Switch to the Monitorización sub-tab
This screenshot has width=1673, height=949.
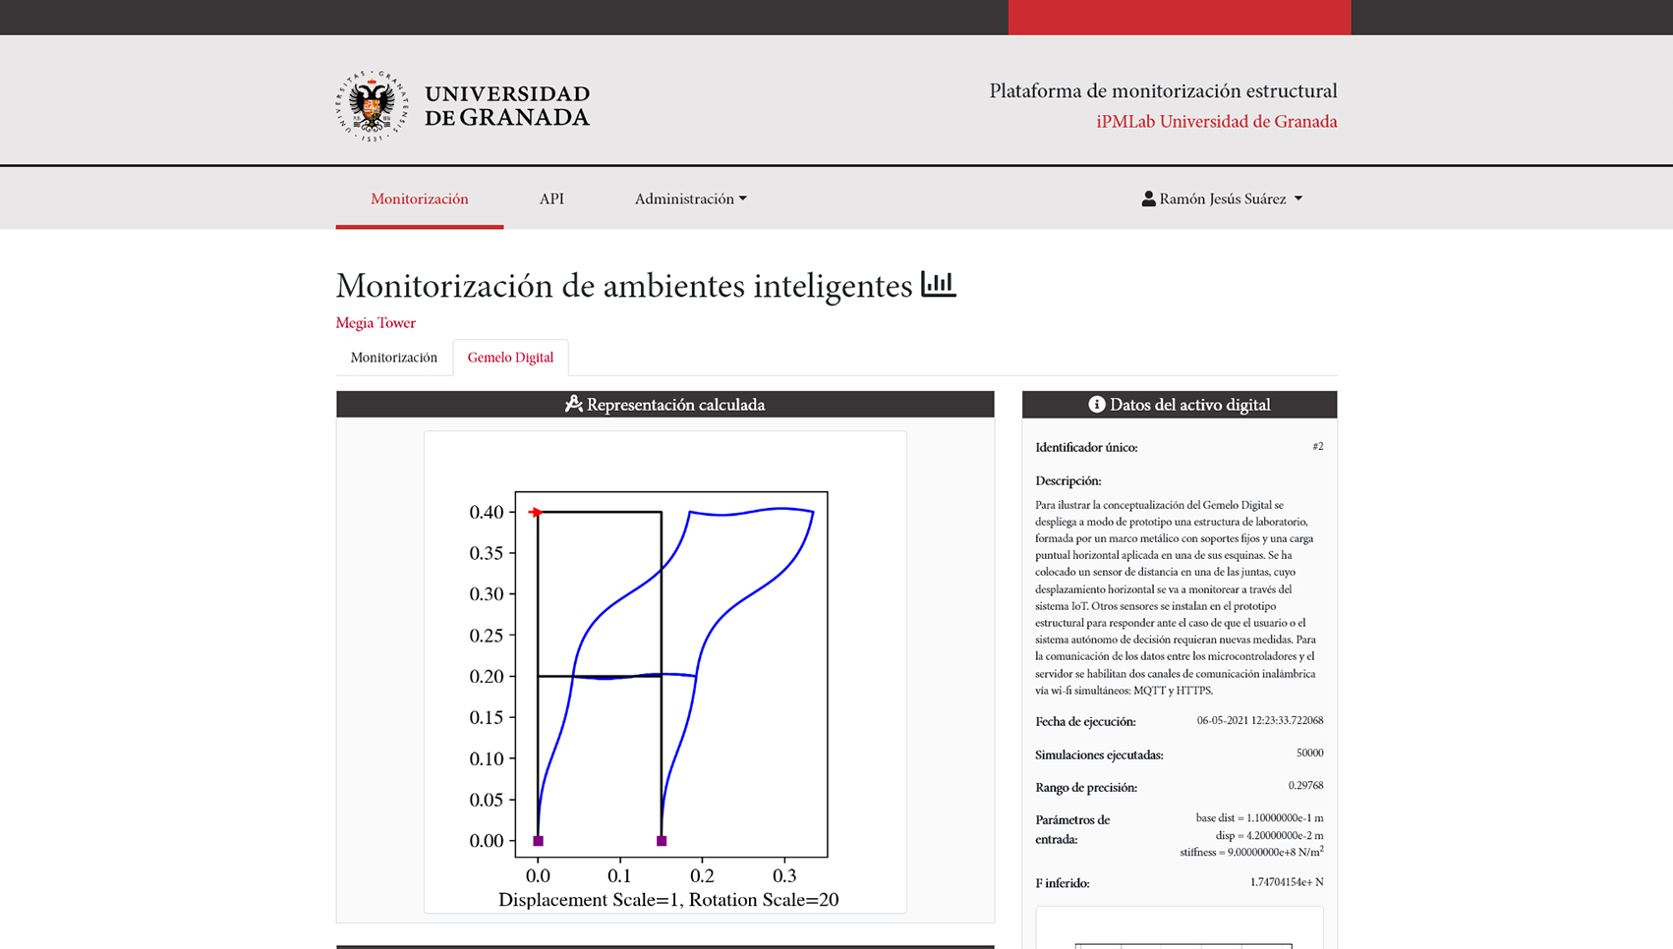point(393,358)
